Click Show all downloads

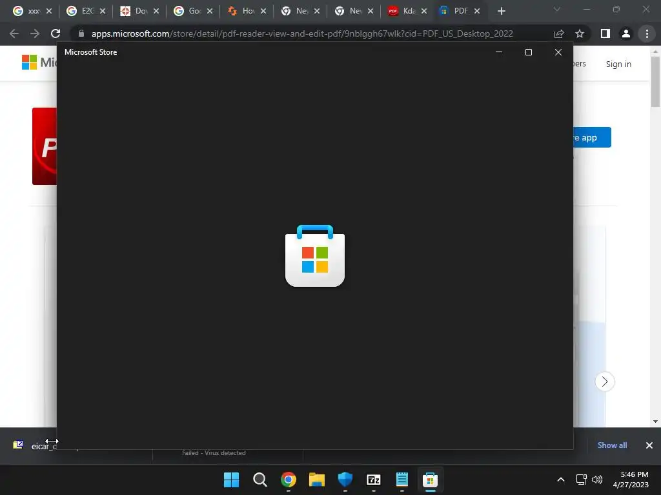point(612,445)
